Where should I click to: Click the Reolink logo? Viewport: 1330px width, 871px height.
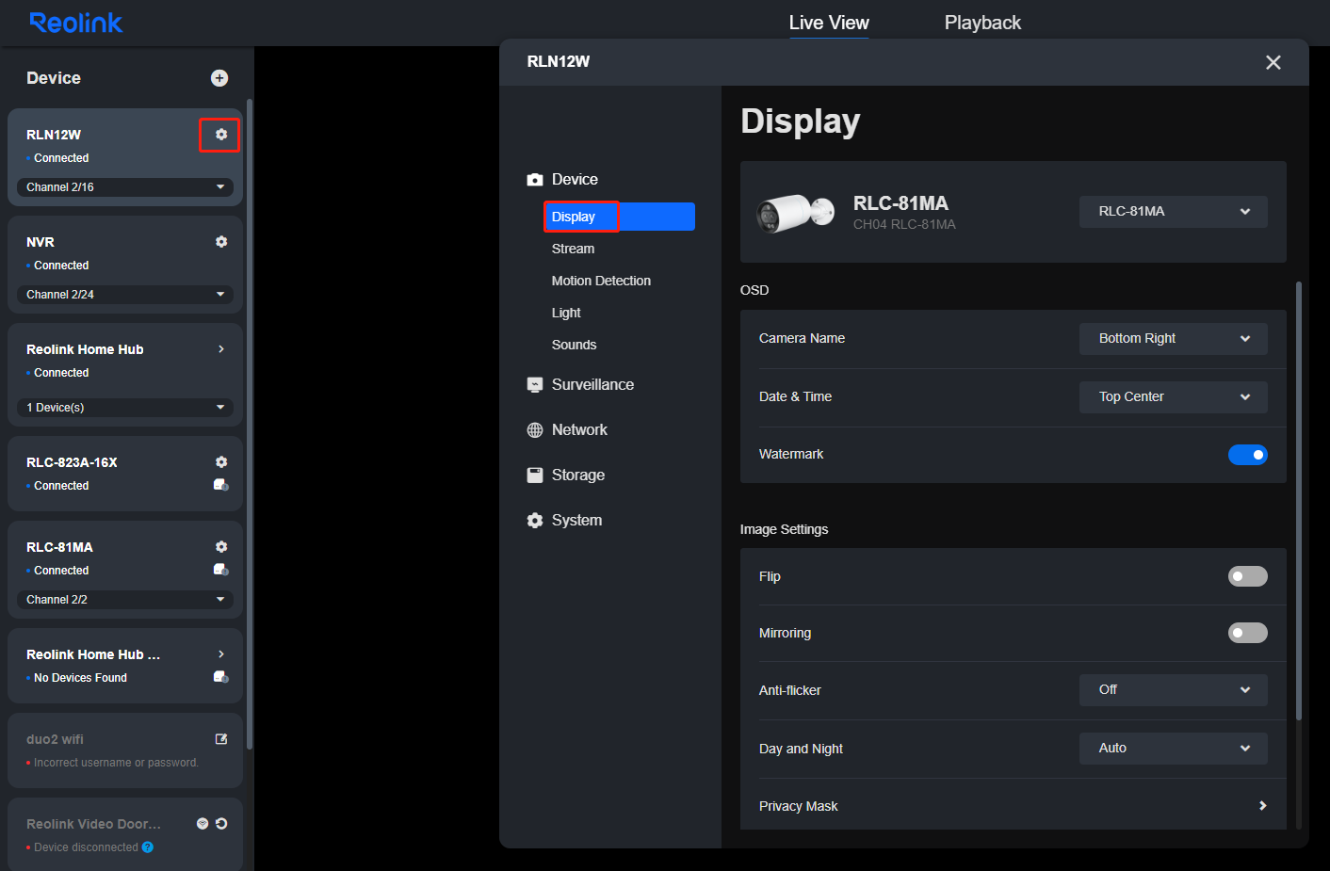[x=76, y=23]
